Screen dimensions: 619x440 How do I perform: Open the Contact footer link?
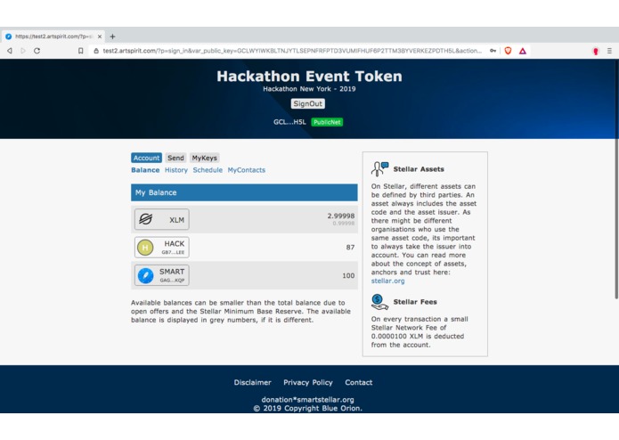pos(358,382)
